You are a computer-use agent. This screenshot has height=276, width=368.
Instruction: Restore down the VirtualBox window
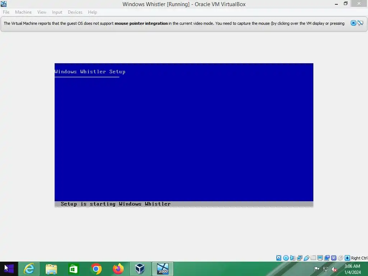(x=345, y=4)
